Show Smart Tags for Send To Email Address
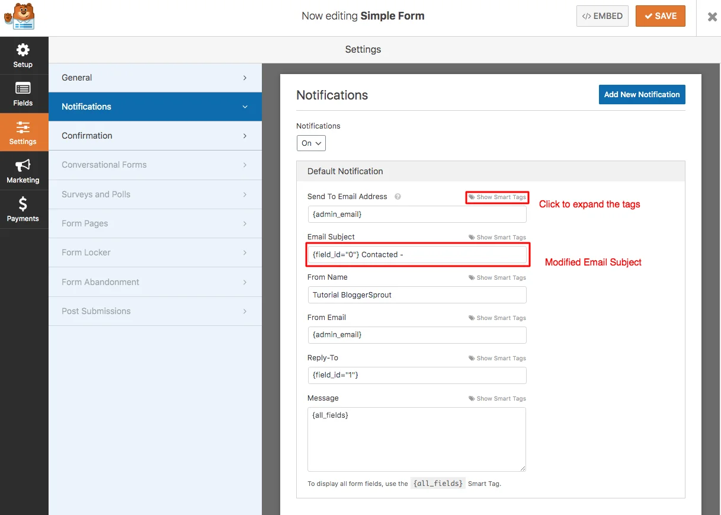Viewport: 721px width, 515px height. 497,197
